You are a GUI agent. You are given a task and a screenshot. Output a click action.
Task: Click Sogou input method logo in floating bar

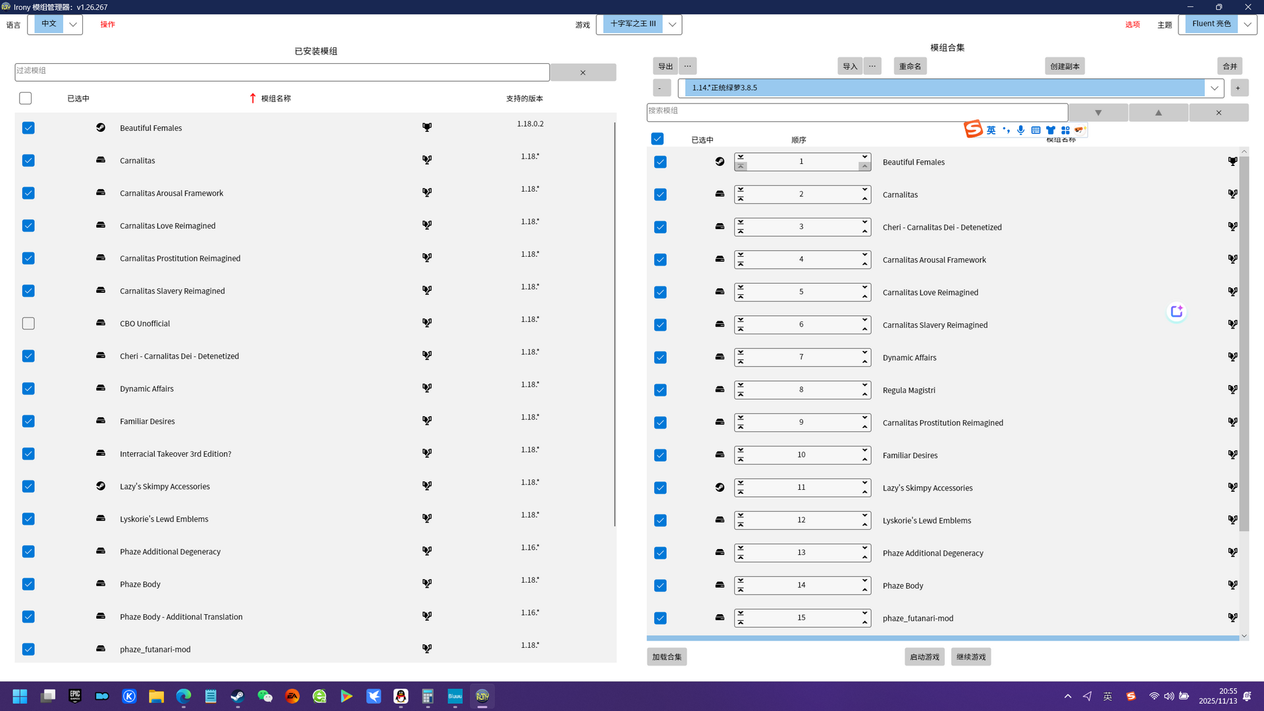click(973, 129)
